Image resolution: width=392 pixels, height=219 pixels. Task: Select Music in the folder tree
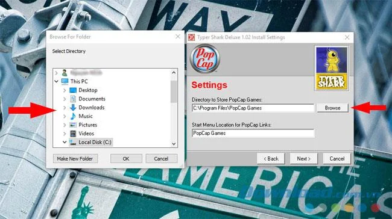[86, 116]
